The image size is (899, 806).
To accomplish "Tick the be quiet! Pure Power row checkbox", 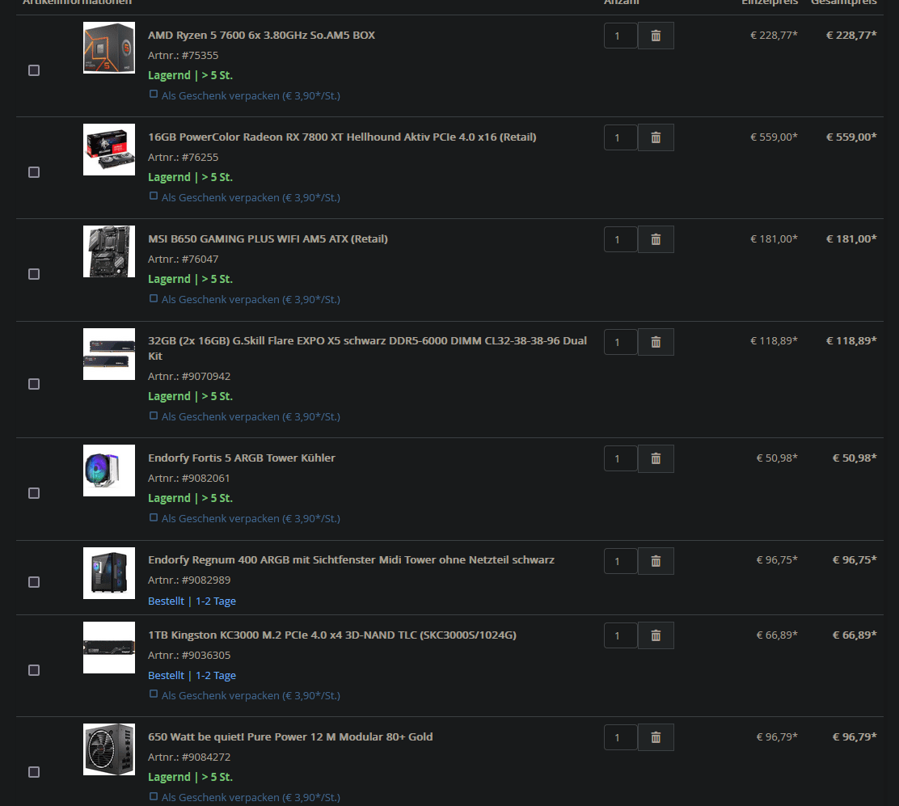I will point(34,772).
